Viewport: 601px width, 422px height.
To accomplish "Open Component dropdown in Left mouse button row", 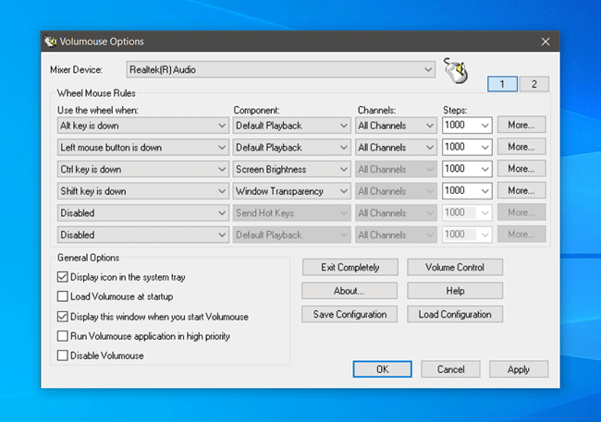I will tap(291, 148).
